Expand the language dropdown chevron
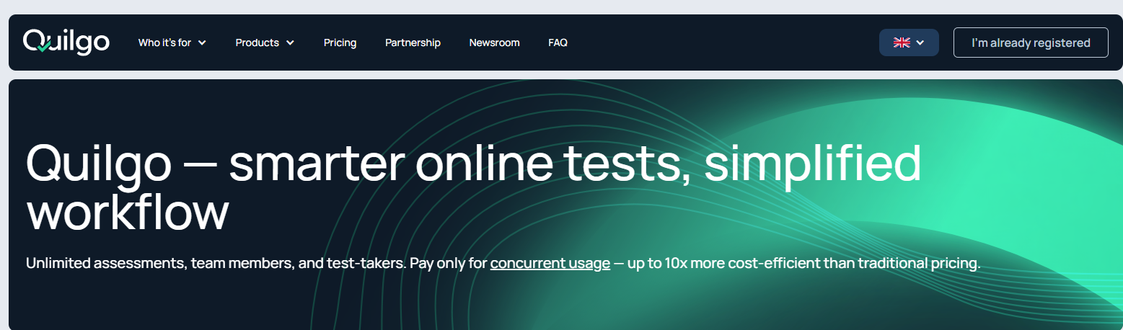The image size is (1123, 330). pyautogui.click(x=920, y=43)
